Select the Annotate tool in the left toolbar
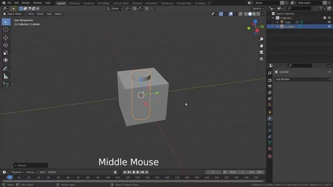Screen dimensions: 333x187 [6, 69]
